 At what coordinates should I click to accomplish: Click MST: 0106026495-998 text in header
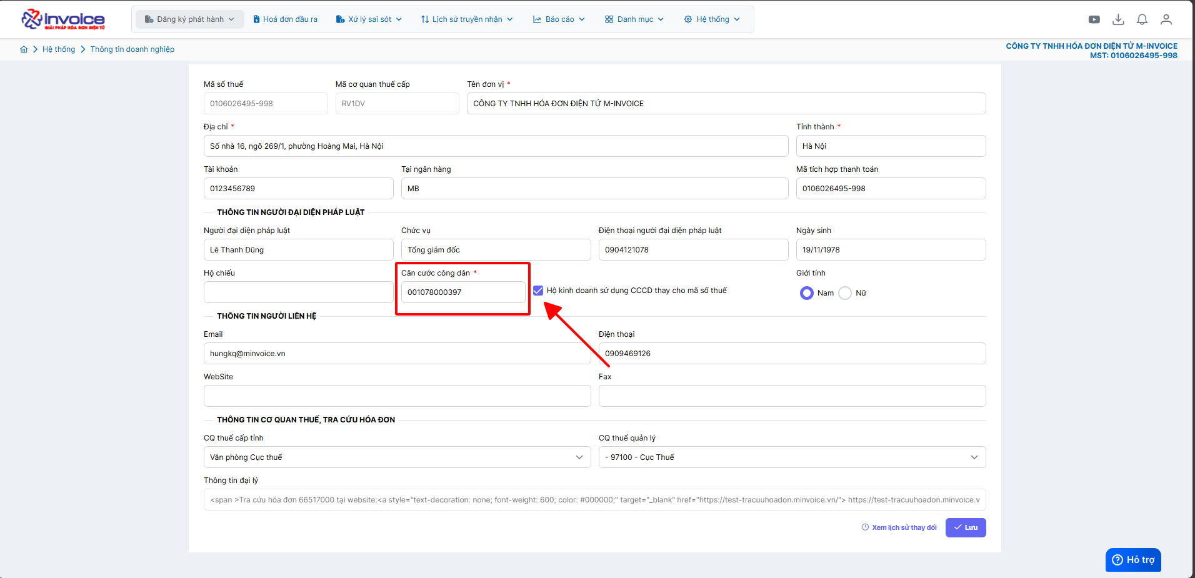pos(1133,56)
